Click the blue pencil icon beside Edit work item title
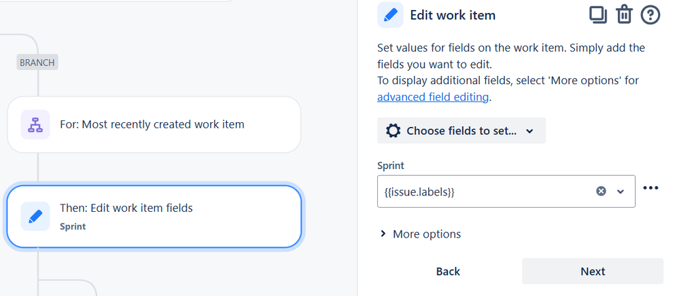Viewport: 679px width, 296px height. click(x=390, y=15)
